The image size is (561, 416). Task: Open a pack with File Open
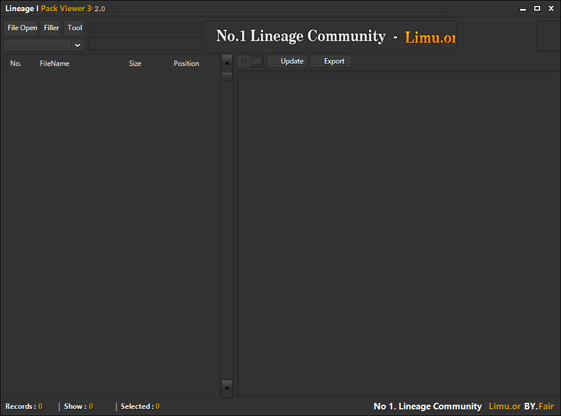coord(21,28)
